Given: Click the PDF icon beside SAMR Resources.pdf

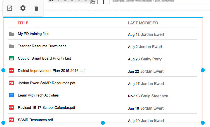Looking at the screenshot, I should pyautogui.click(x=11, y=120).
